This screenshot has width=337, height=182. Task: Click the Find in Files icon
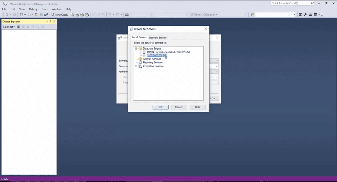(x=252, y=15)
